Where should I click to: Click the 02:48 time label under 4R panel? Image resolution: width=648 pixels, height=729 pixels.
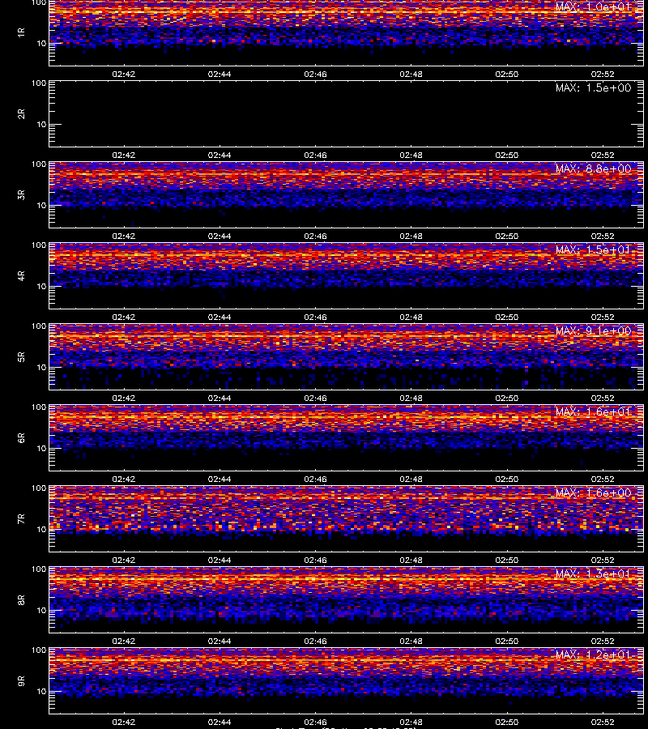point(411,317)
